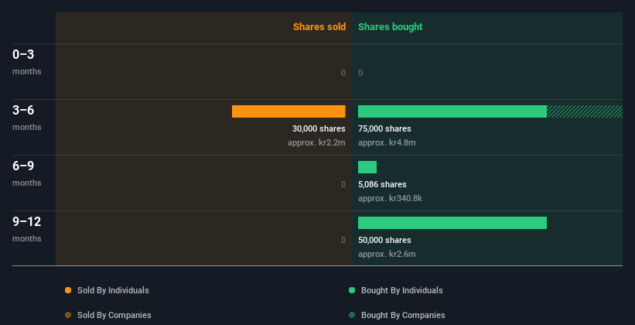The width and height of the screenshot is (635, 325).
Task: Click the 75,000 shares text
Action: tap(384, 129)
